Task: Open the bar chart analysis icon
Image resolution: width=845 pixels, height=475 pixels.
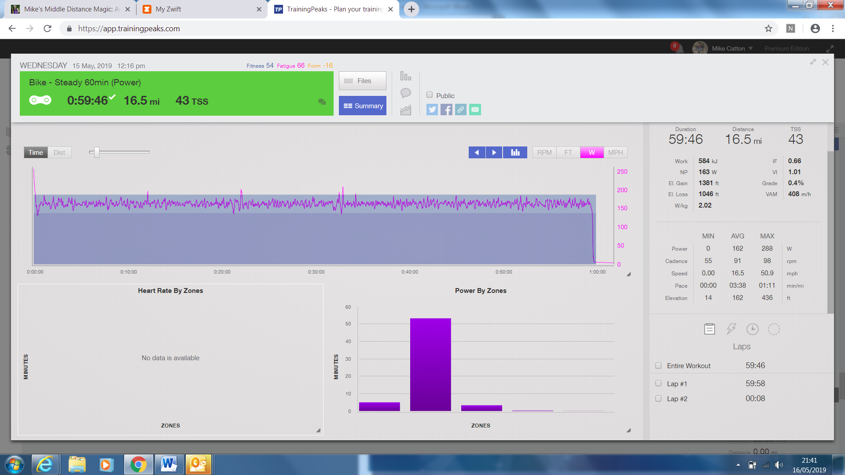Action: tap(406, 76)
